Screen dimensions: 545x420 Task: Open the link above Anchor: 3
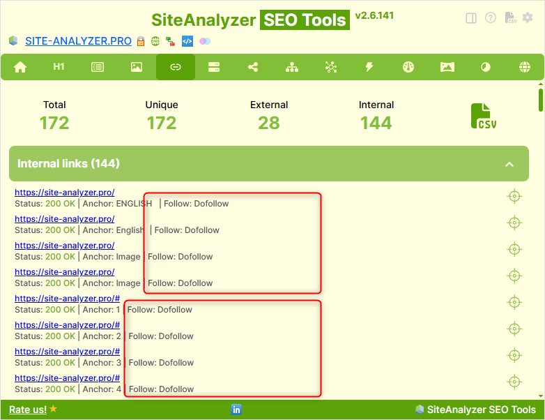(67, 352)
